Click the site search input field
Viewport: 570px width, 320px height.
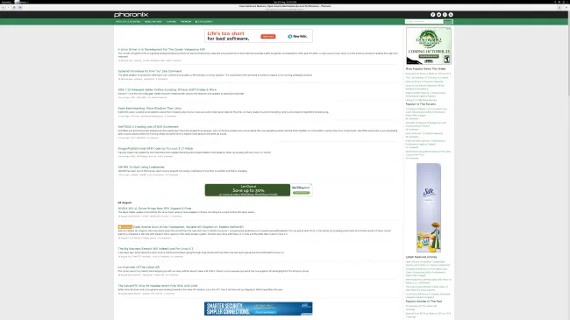click(x=424, y=21)
